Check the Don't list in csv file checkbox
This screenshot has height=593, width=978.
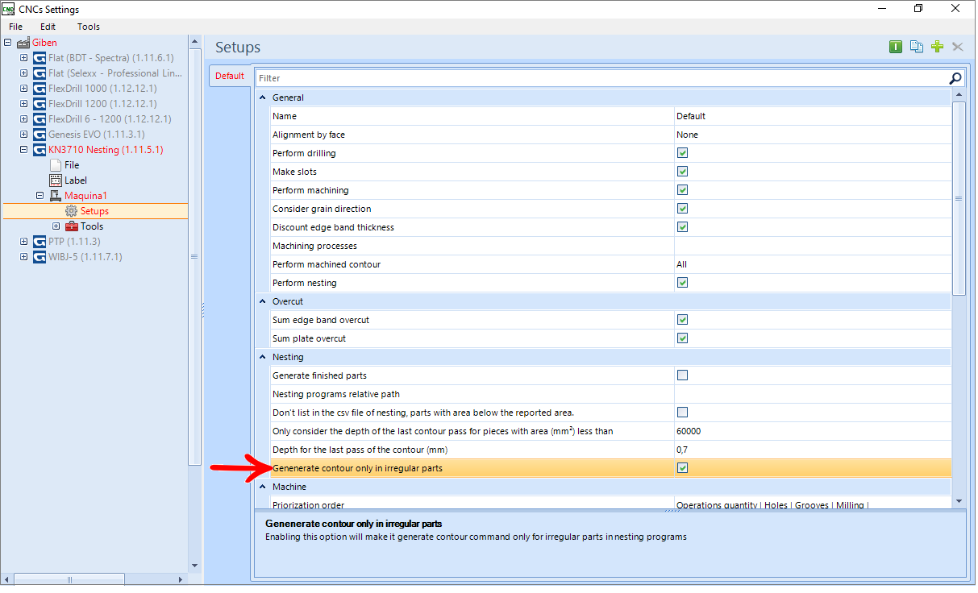682,413
